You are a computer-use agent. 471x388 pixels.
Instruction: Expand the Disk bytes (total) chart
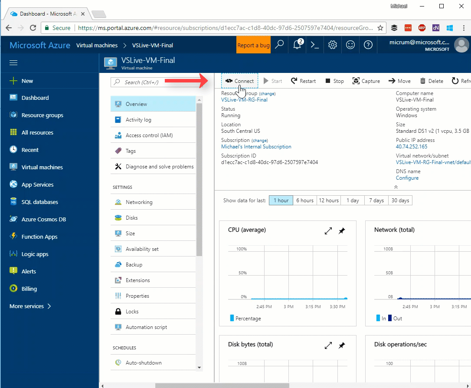click(x=328, y=345)
